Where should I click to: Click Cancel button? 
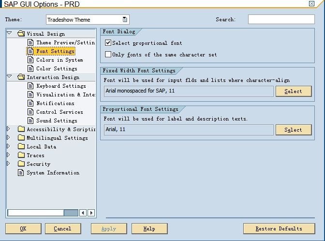[x=63, y=228]
